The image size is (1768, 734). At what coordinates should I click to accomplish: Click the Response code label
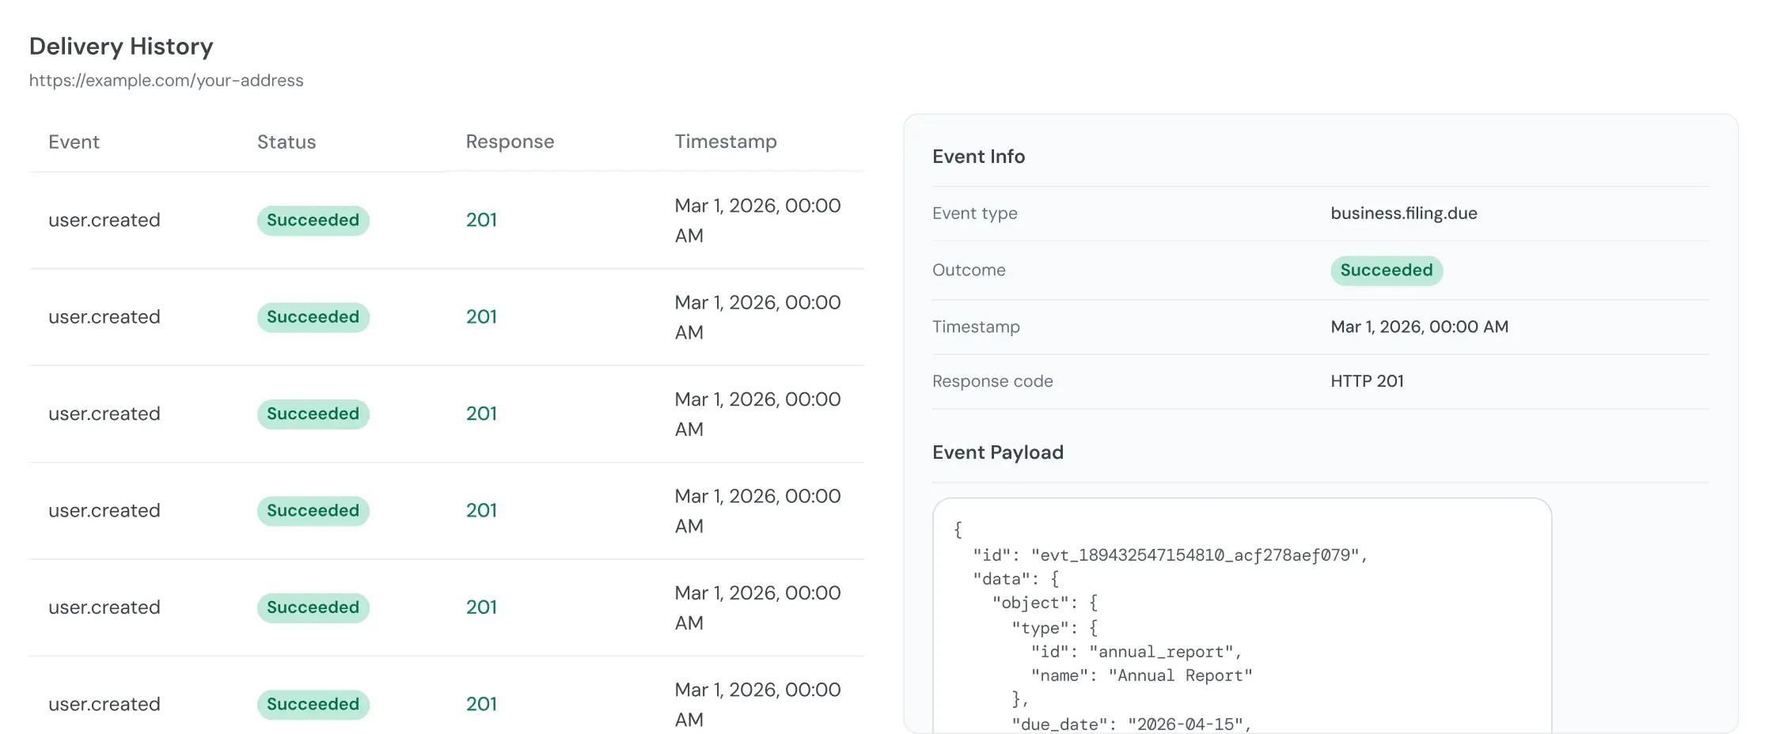coord(992,382)
